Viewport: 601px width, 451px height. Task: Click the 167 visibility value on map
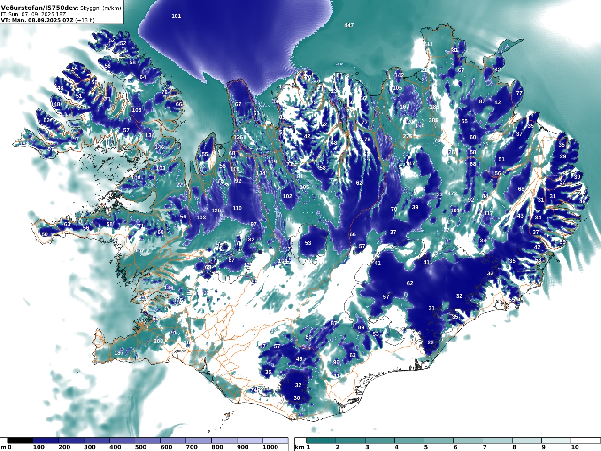tap(139, 251)
